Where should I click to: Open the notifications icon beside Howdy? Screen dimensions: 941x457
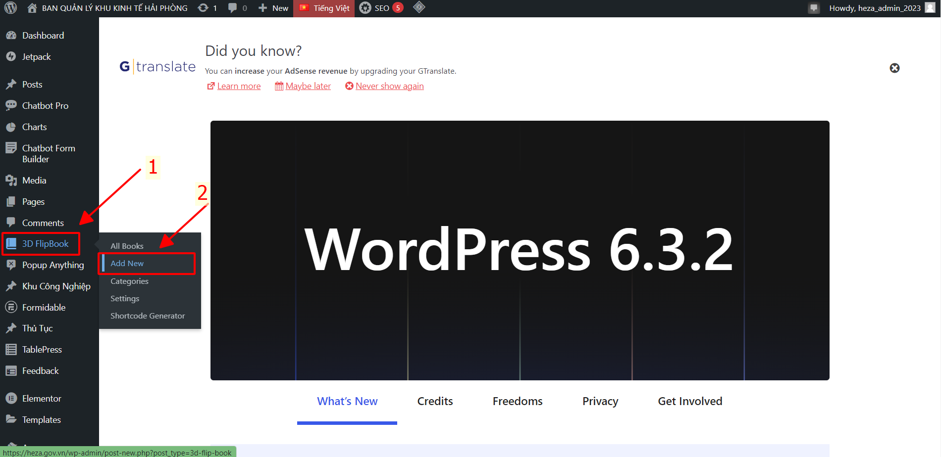click(813, 8)
